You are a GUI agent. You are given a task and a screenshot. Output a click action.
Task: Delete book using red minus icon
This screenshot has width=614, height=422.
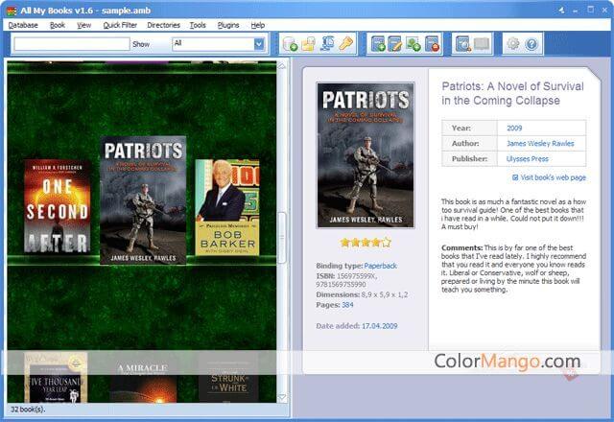click(433, 44)
